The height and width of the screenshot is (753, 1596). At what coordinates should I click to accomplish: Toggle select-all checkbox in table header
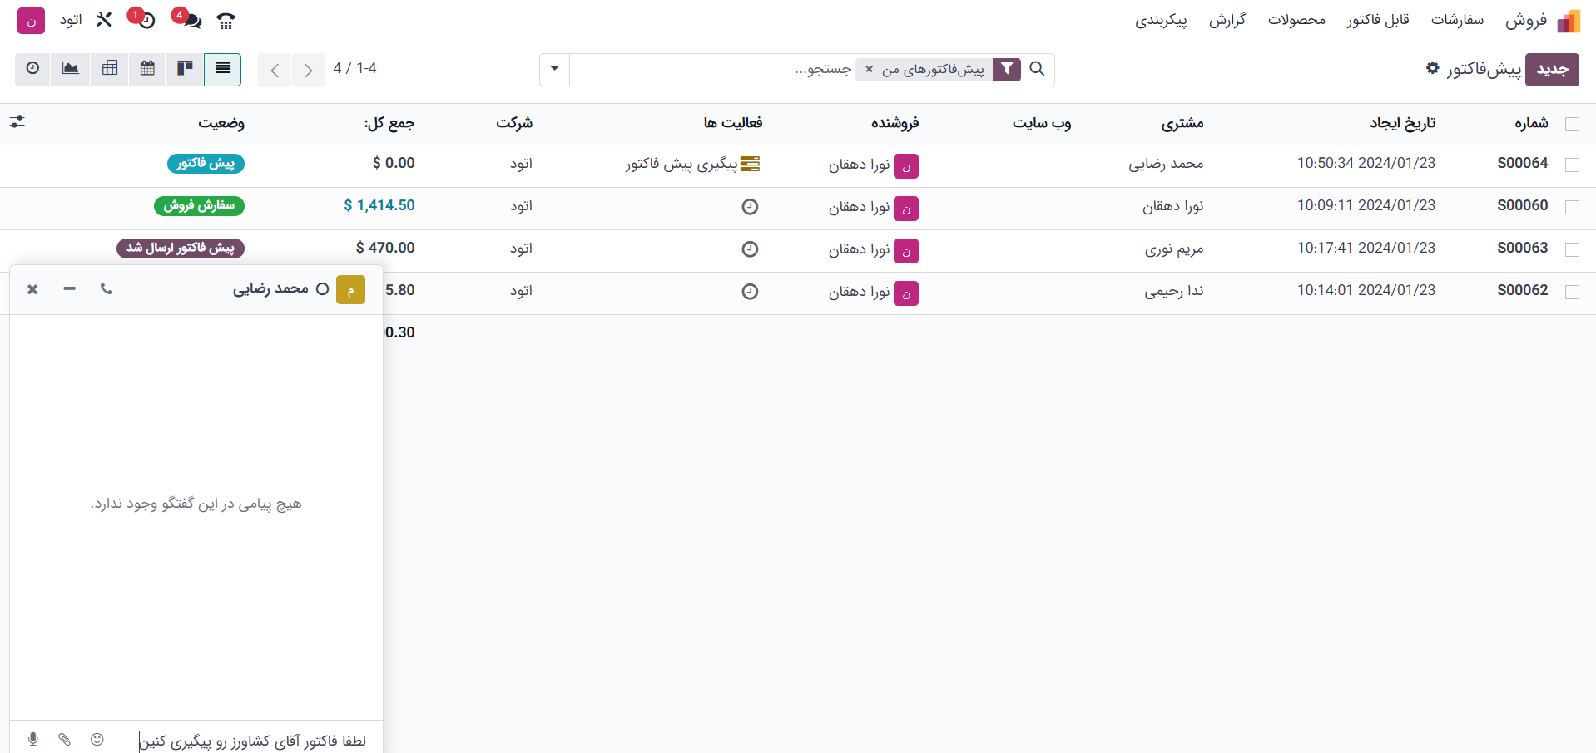(1572, 124)
